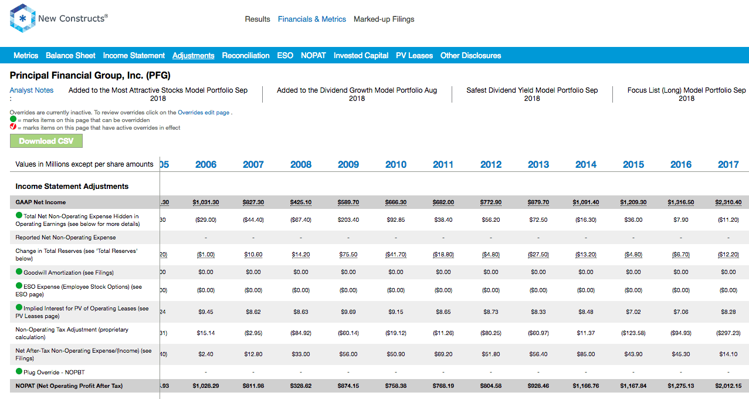Click implied interest value $9.45
The height and width of the screenshot is (399, 749).
click(206, 312)
